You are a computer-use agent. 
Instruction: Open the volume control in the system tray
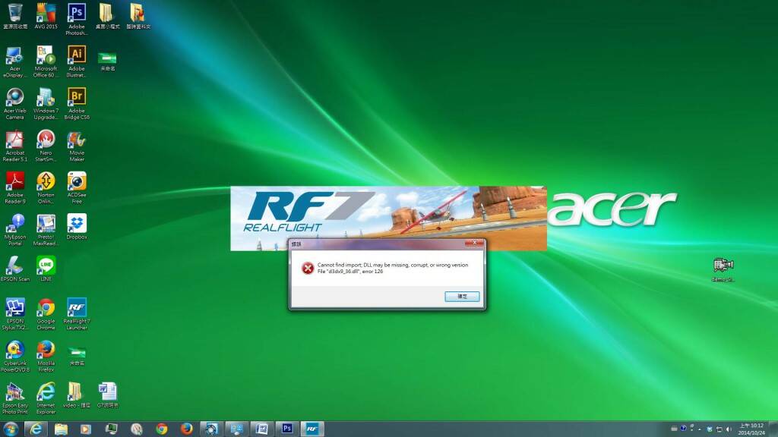729,429
